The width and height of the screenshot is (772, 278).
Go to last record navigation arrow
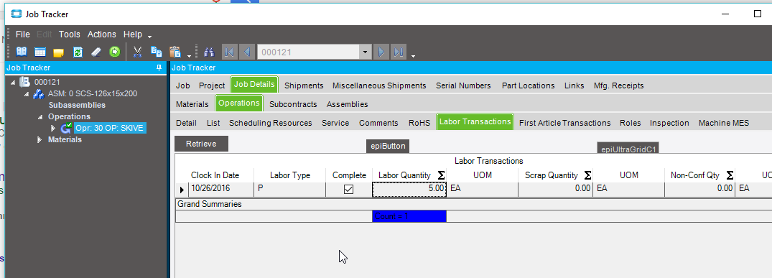point(399,52)
